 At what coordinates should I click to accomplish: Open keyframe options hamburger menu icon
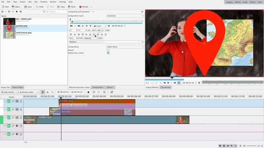[x=109, y=26]
